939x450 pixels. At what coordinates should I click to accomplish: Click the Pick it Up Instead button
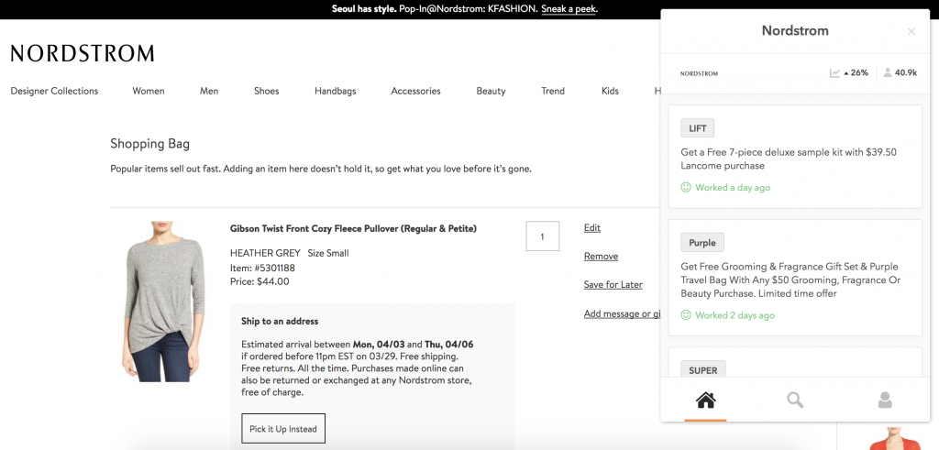(283, 428)
